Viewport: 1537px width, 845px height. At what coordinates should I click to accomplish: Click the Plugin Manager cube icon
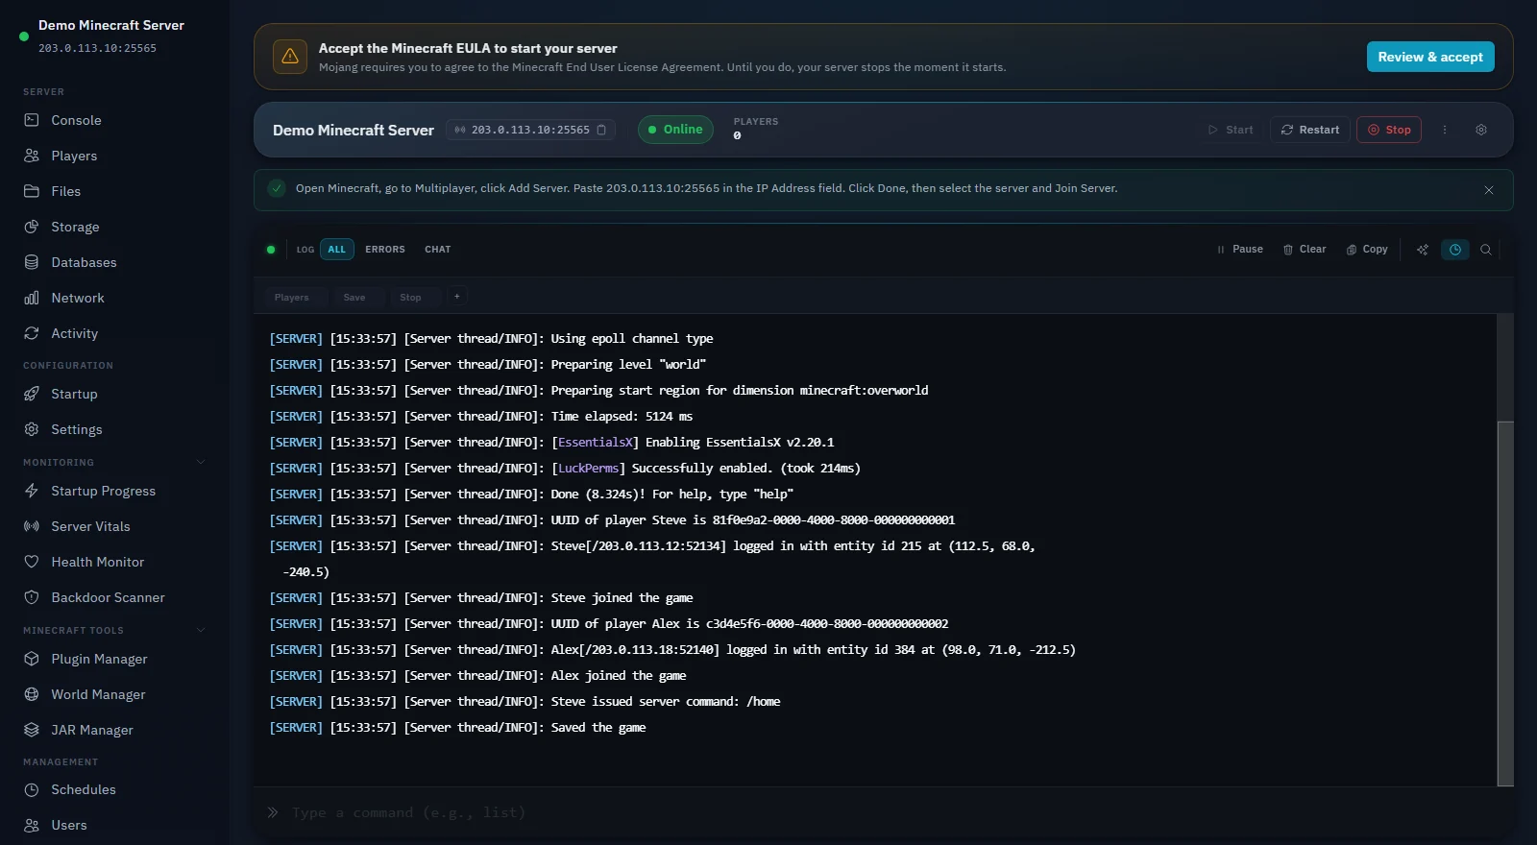[32, 659]
